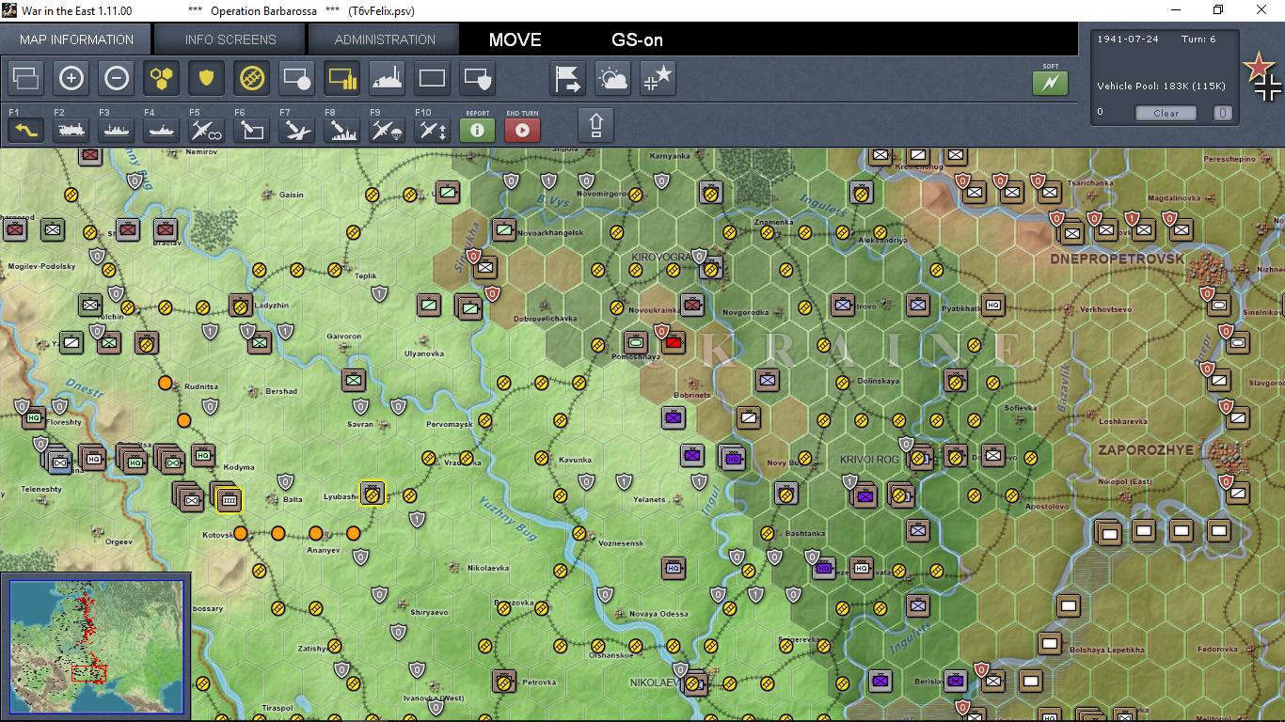Select the yellow-highlighted unit near Lyubashevka
The width and height of the screenshot is (1285, 722).
coord(373,493)
